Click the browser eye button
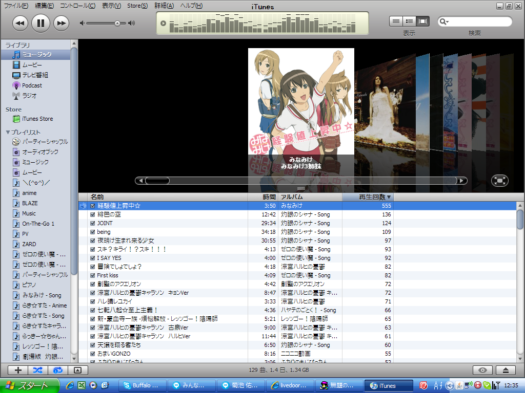Image resolution: width=525 pixels, height=393 pixels. 482,370
